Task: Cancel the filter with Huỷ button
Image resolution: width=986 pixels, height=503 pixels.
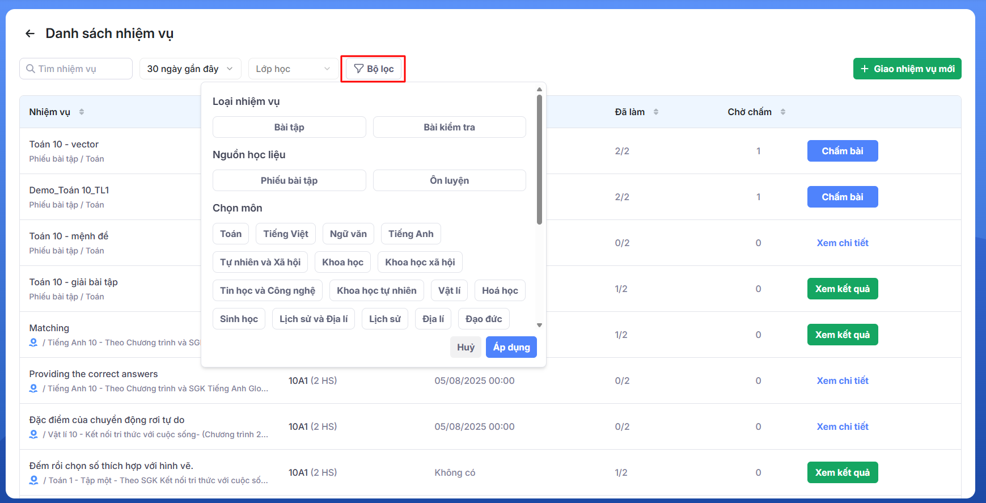Action: (466, 347)
